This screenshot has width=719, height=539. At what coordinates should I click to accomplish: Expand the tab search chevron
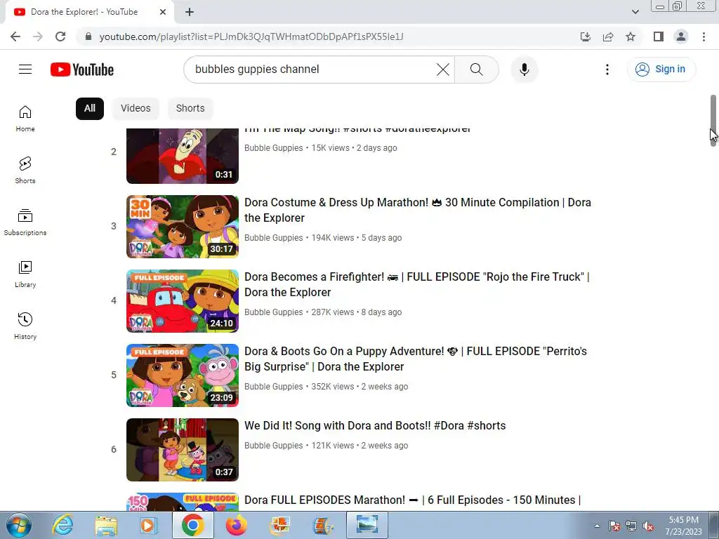click(635, 12)
